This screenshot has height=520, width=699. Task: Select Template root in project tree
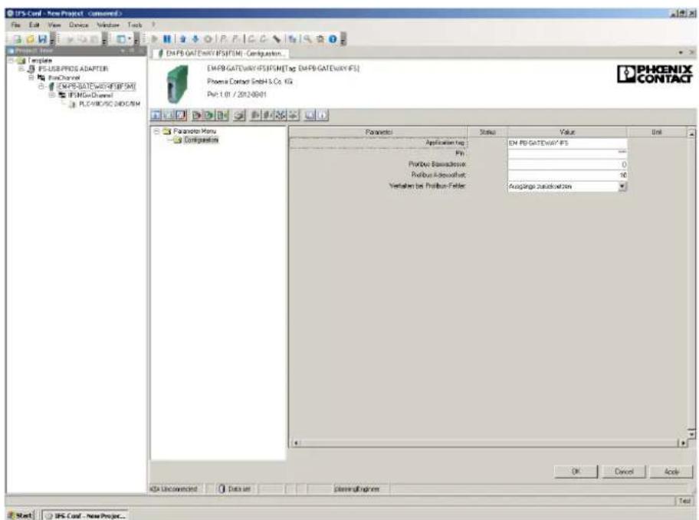[40, 60]
